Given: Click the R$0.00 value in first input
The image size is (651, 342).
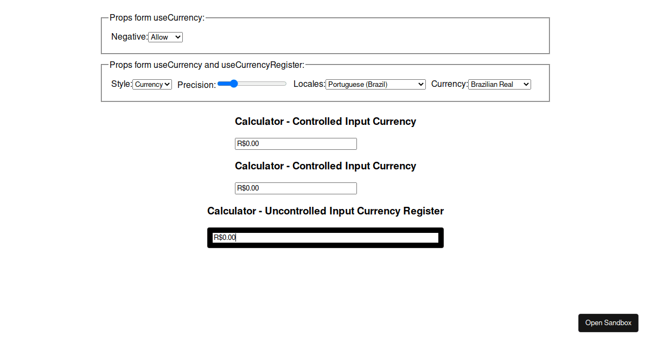Looking at the screenshot, I should pyautogui.click(x=247, y=143).
